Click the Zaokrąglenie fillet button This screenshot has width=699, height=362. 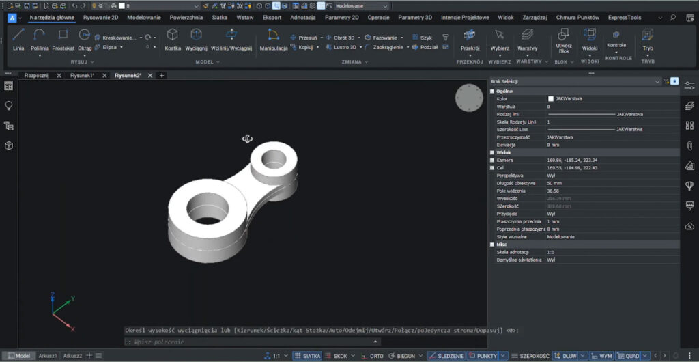(384, 47)
